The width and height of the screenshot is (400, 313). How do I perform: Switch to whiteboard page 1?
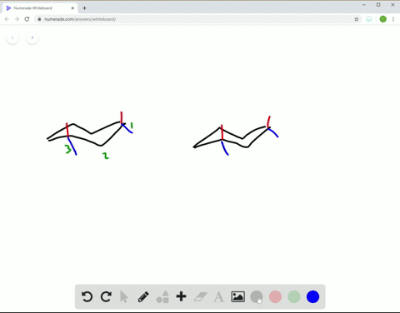(x=12, y=37)
